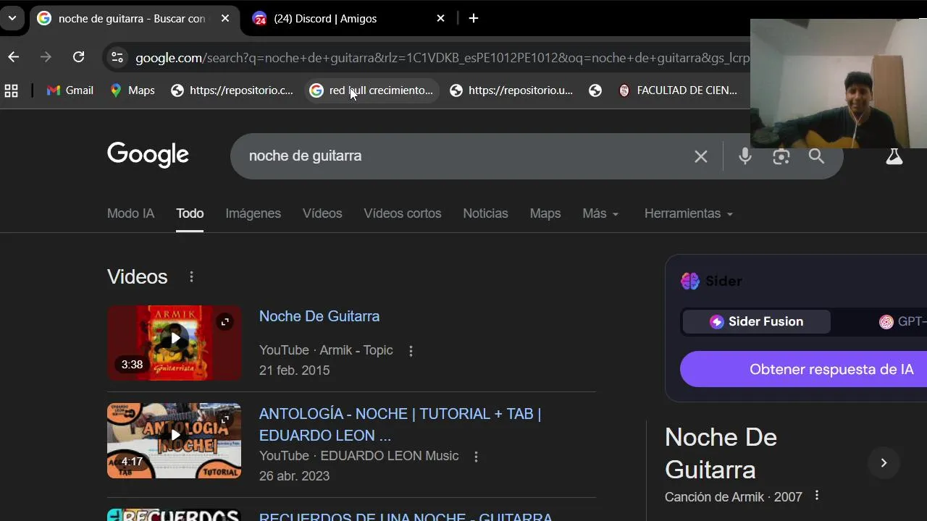Expand the Más dropdown
Screen dimensions: 927x521
pyautogui.click(x=601, y=213)
